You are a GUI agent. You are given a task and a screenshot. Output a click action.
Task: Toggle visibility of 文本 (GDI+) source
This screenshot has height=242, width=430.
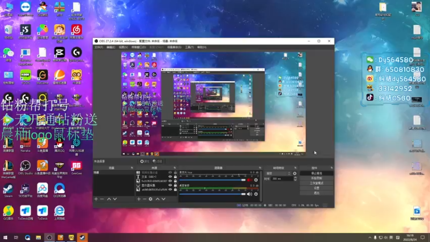[x=170, y=177]
